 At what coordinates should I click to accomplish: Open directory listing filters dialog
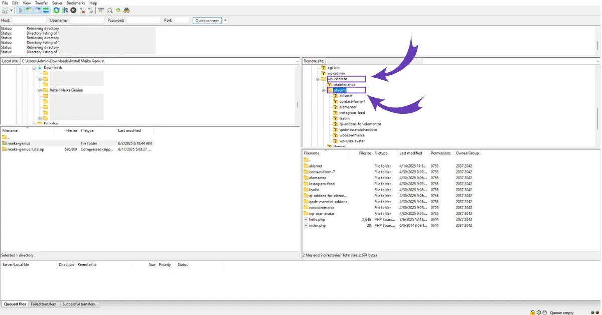point(101,10)
